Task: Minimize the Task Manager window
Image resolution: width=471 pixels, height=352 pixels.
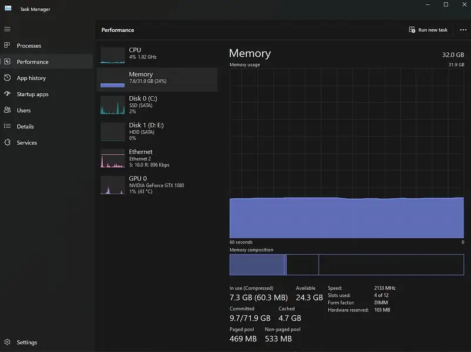Action: [x=428, y=5]
